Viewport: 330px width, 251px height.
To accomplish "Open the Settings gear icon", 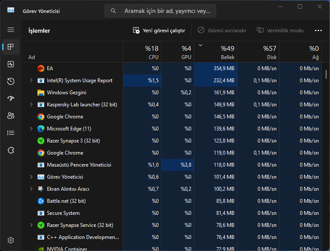I will point(11,240).
